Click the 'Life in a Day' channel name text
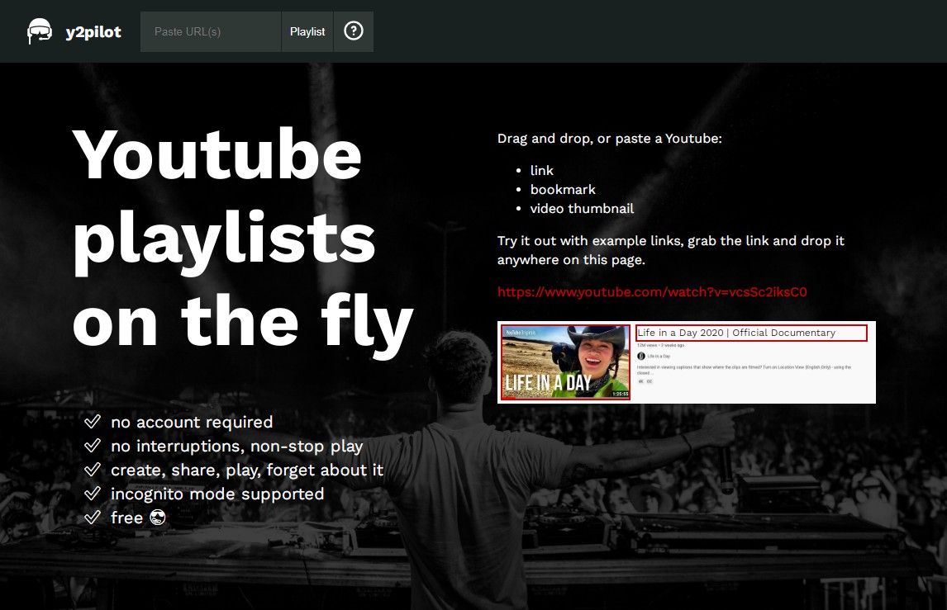This screenshot has height=610, width=947. 659,356
